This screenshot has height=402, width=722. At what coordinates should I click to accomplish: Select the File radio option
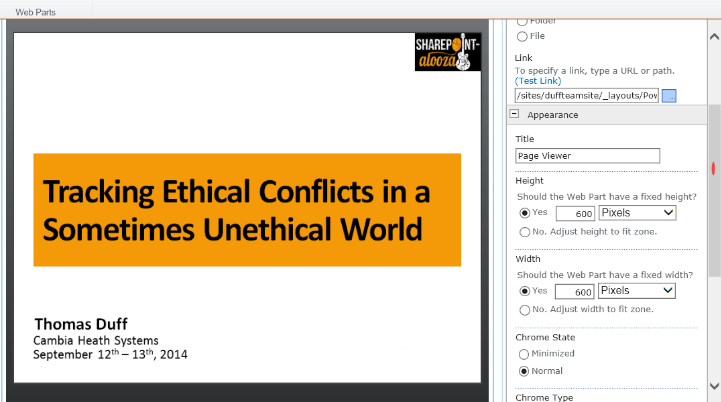522,37
